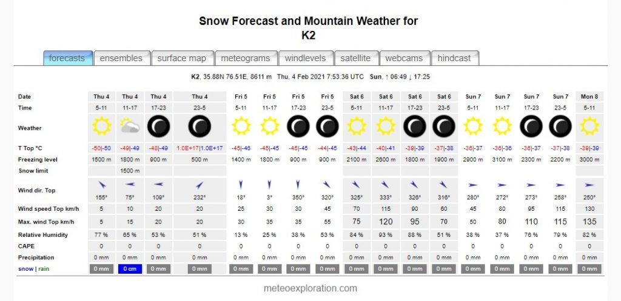Select the forecasts tab

point(67,58)
